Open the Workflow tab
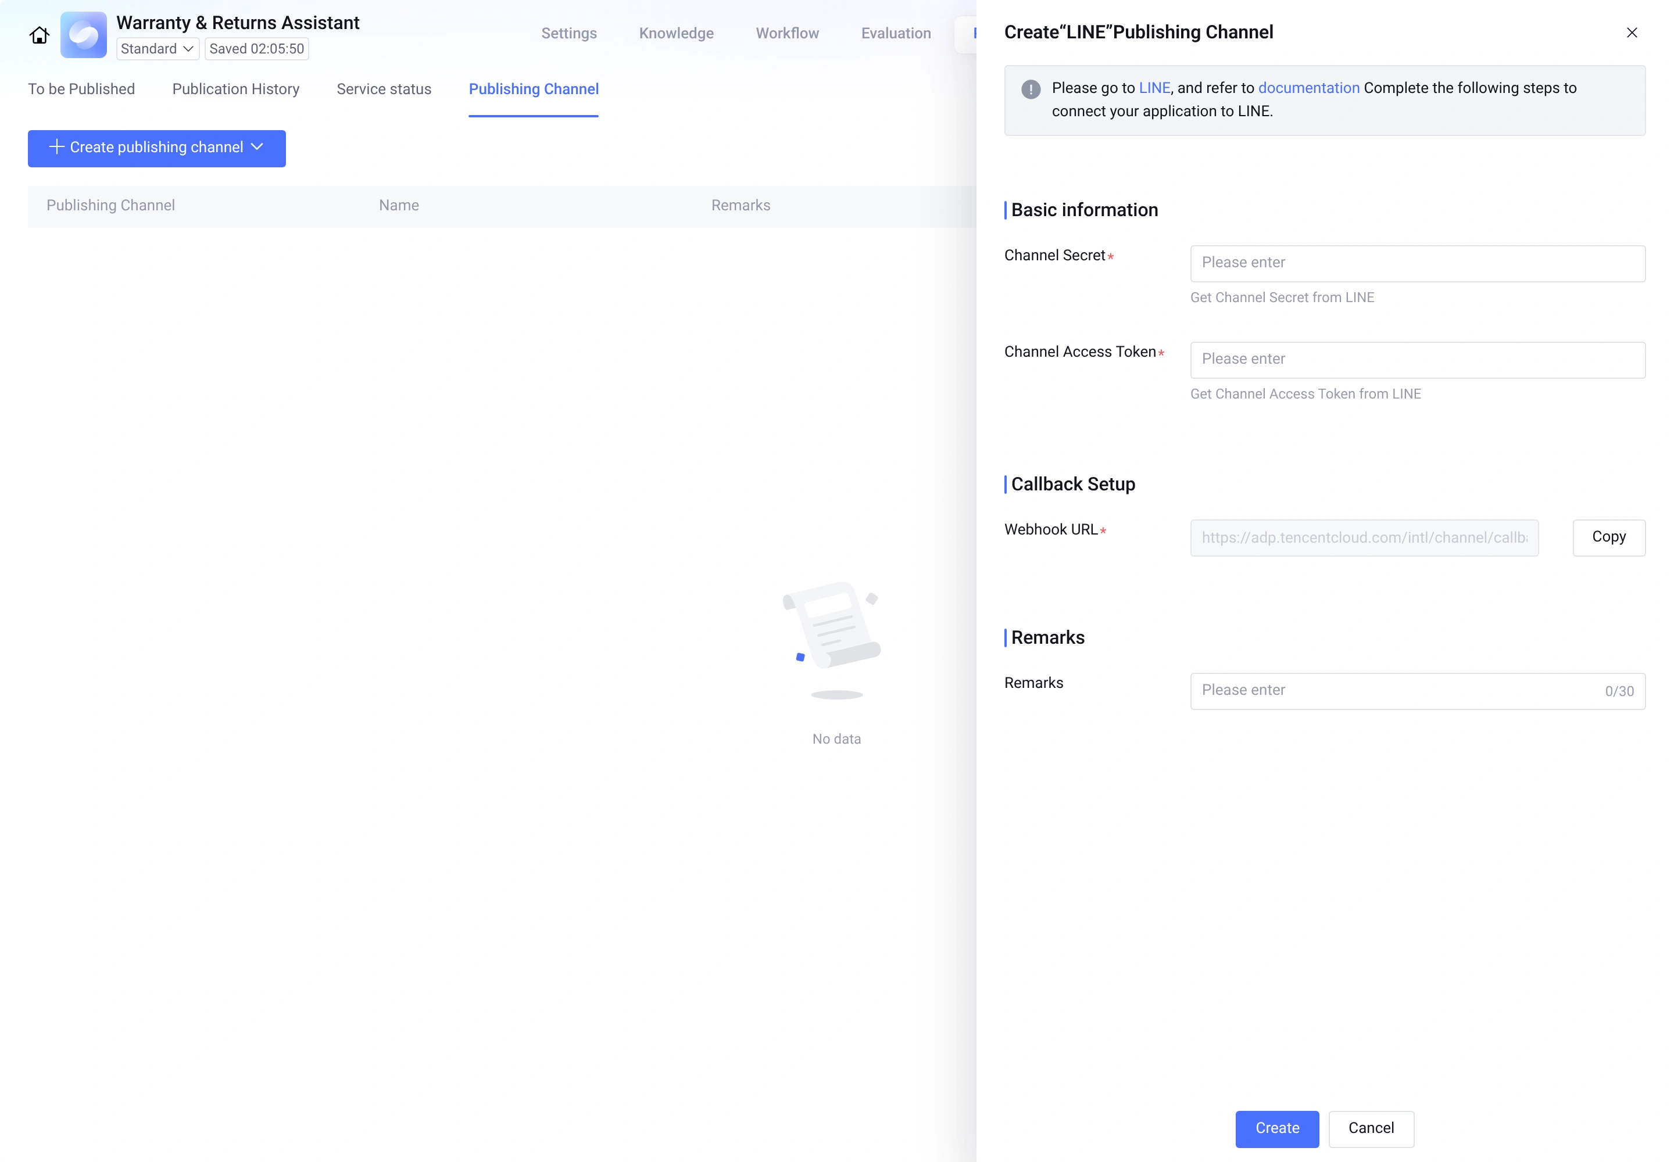Screen dimensions: 1674x1162 tap(787, 34)
